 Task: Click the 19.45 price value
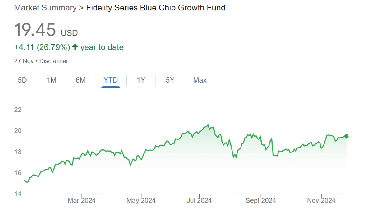[x=35, y=30]
